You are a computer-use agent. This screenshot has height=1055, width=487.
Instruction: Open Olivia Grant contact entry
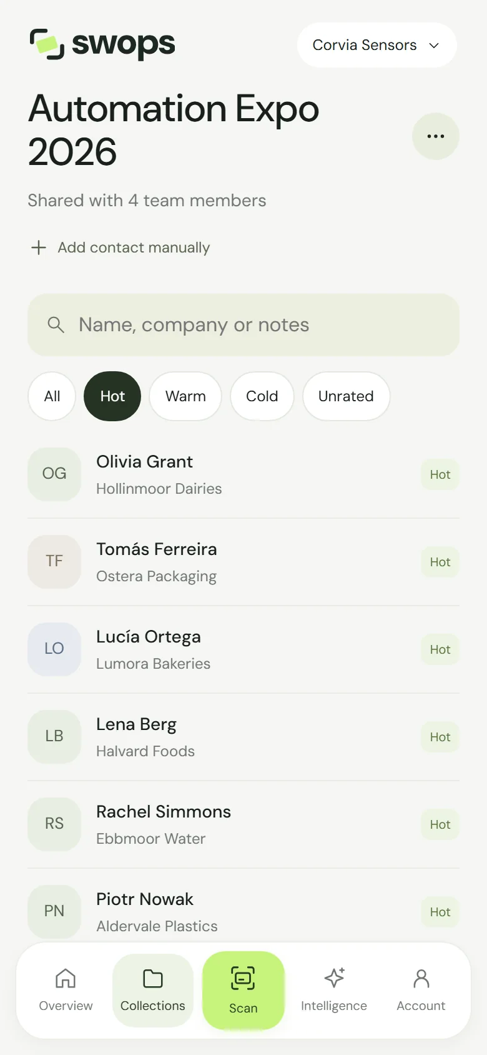243,474
